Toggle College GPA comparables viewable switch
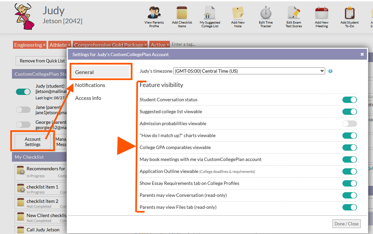 pos(350,147)
